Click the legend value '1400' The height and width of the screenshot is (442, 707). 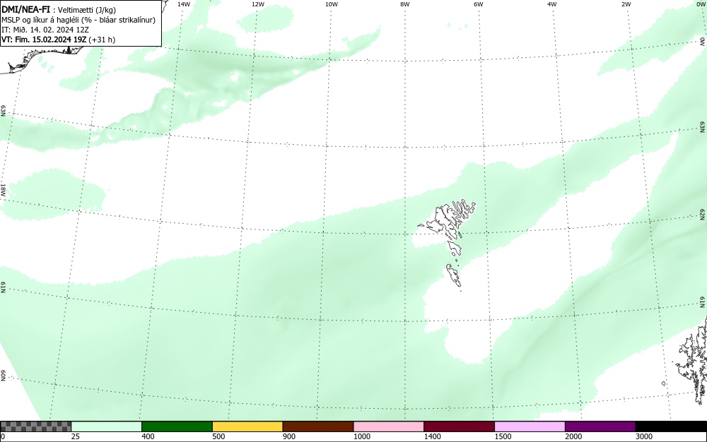pyautogui.click(x=432, y=436)
